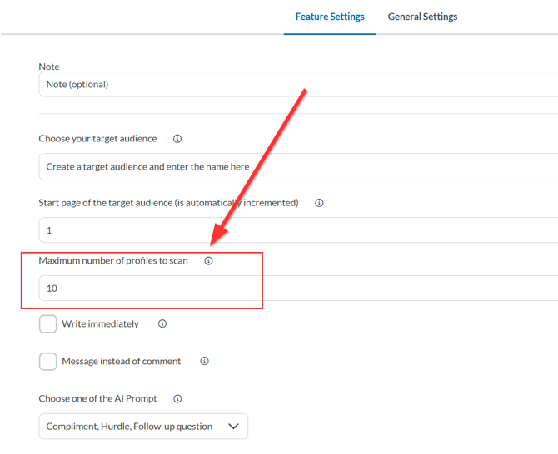Enable the Write immediately checkbox

pos(48,324)
